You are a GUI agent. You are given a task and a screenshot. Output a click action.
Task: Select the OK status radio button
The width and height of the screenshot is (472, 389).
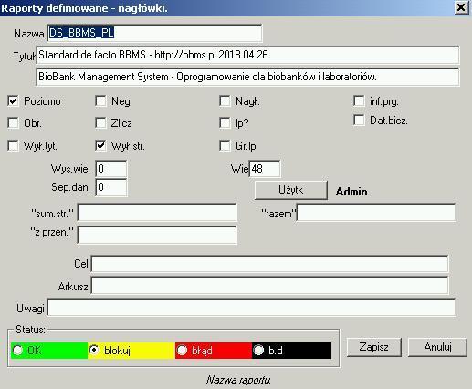pos(17,350)
